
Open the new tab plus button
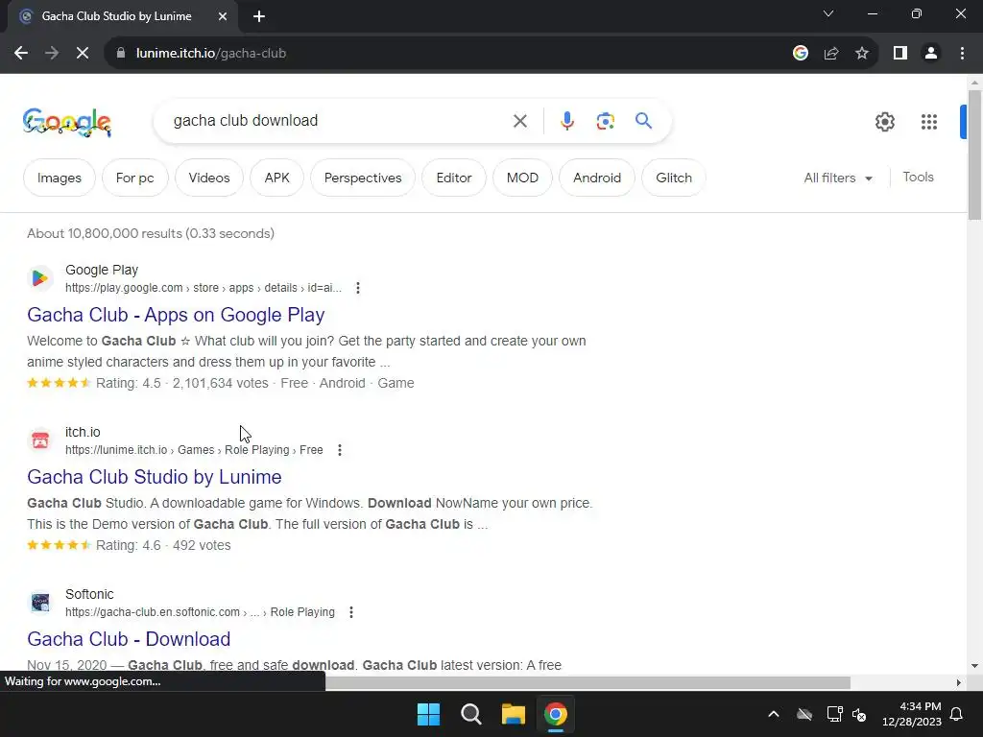pyautogui.click(x=259, y=16)
